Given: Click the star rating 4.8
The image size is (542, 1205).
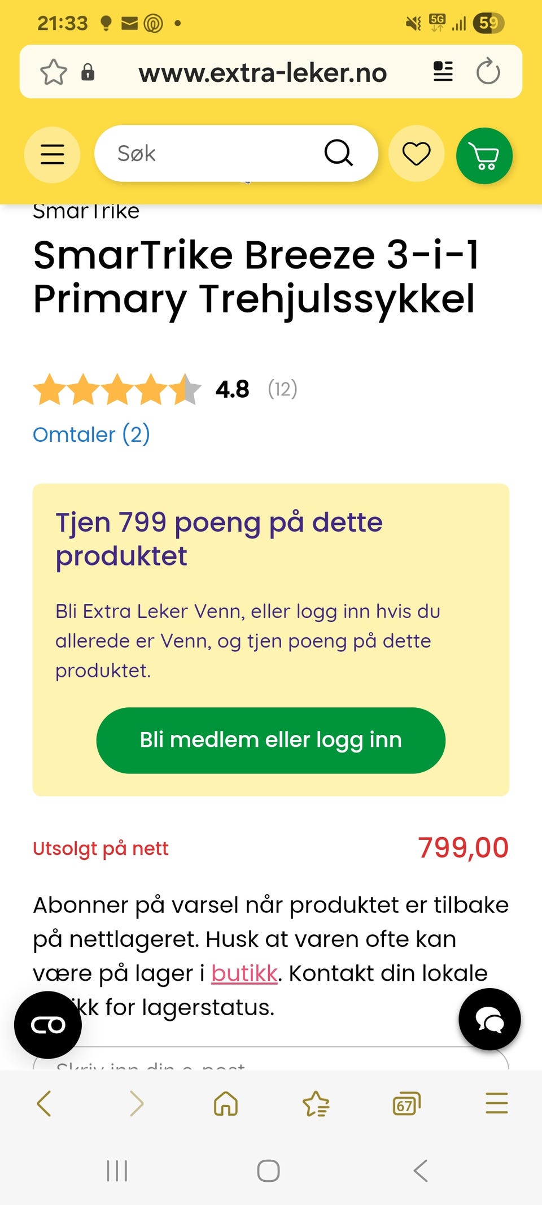Looking at the screenshot, I should (117, 389).
